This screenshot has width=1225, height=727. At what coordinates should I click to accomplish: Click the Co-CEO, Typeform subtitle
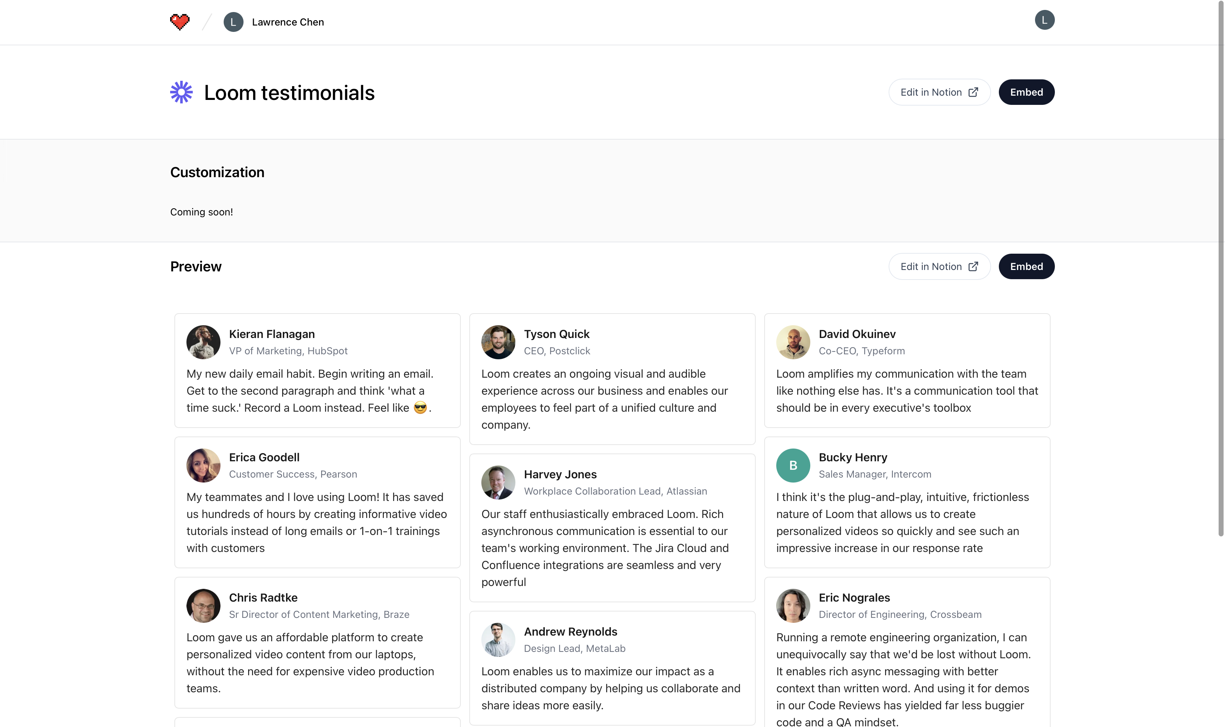(x=861, y=351)
